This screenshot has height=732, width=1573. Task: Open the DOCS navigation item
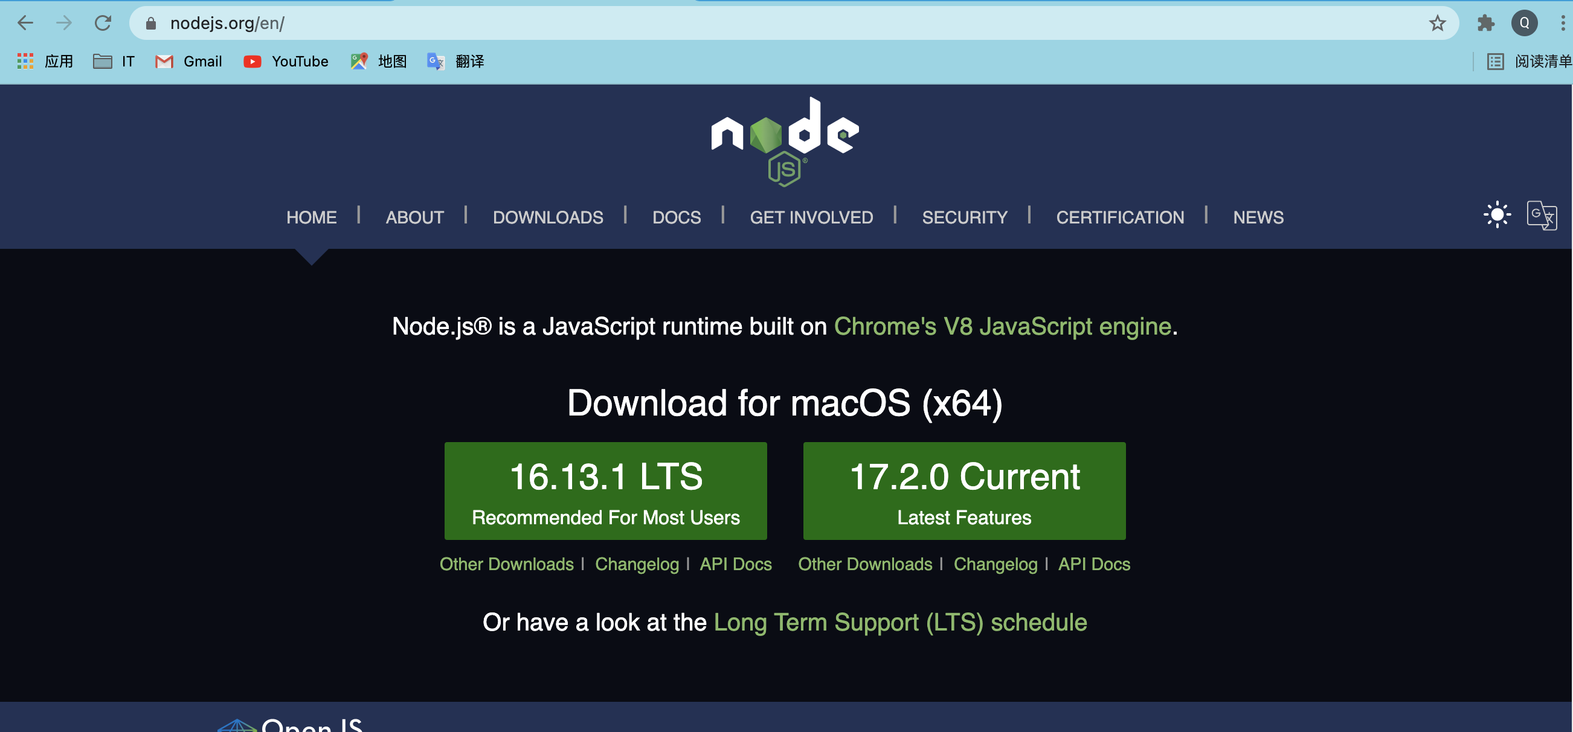676,217
